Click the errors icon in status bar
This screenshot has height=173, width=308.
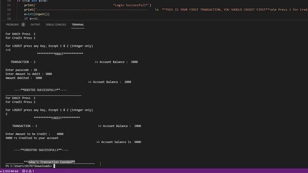tap(24, 171)
